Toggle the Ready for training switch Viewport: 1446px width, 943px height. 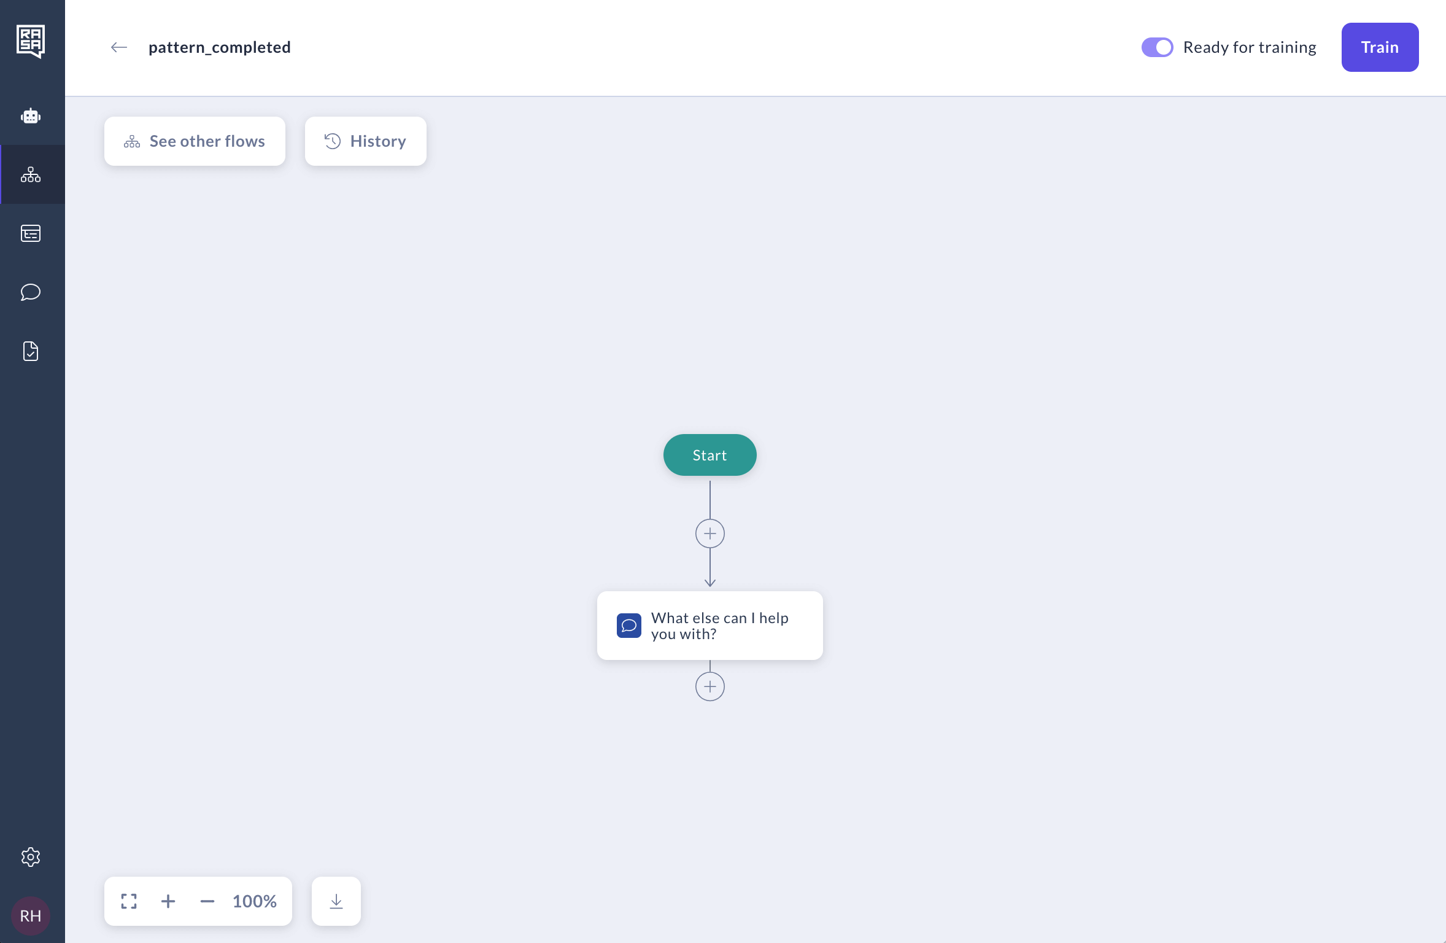click(1157, 47)
